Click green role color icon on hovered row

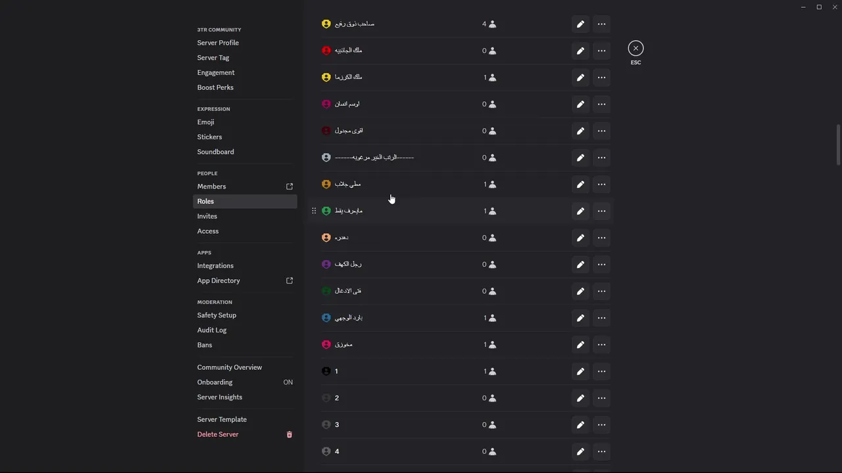[326, 211]
